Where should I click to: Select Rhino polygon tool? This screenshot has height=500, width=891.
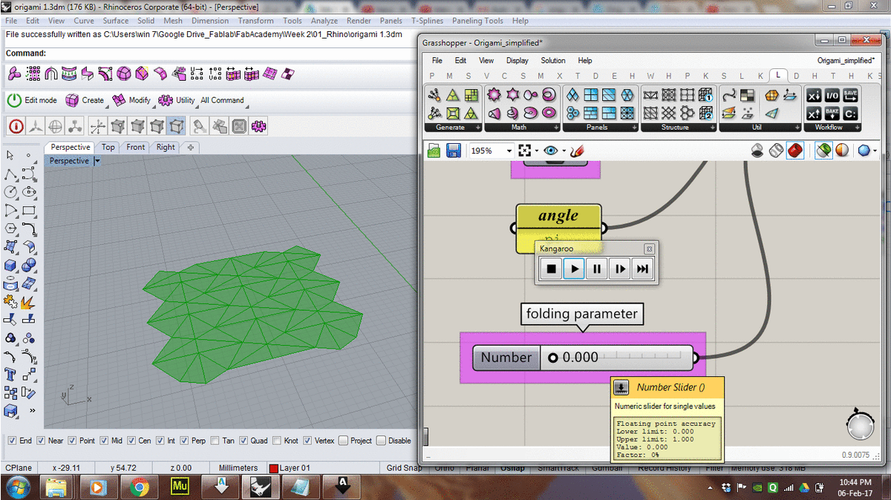pos(10,228)
